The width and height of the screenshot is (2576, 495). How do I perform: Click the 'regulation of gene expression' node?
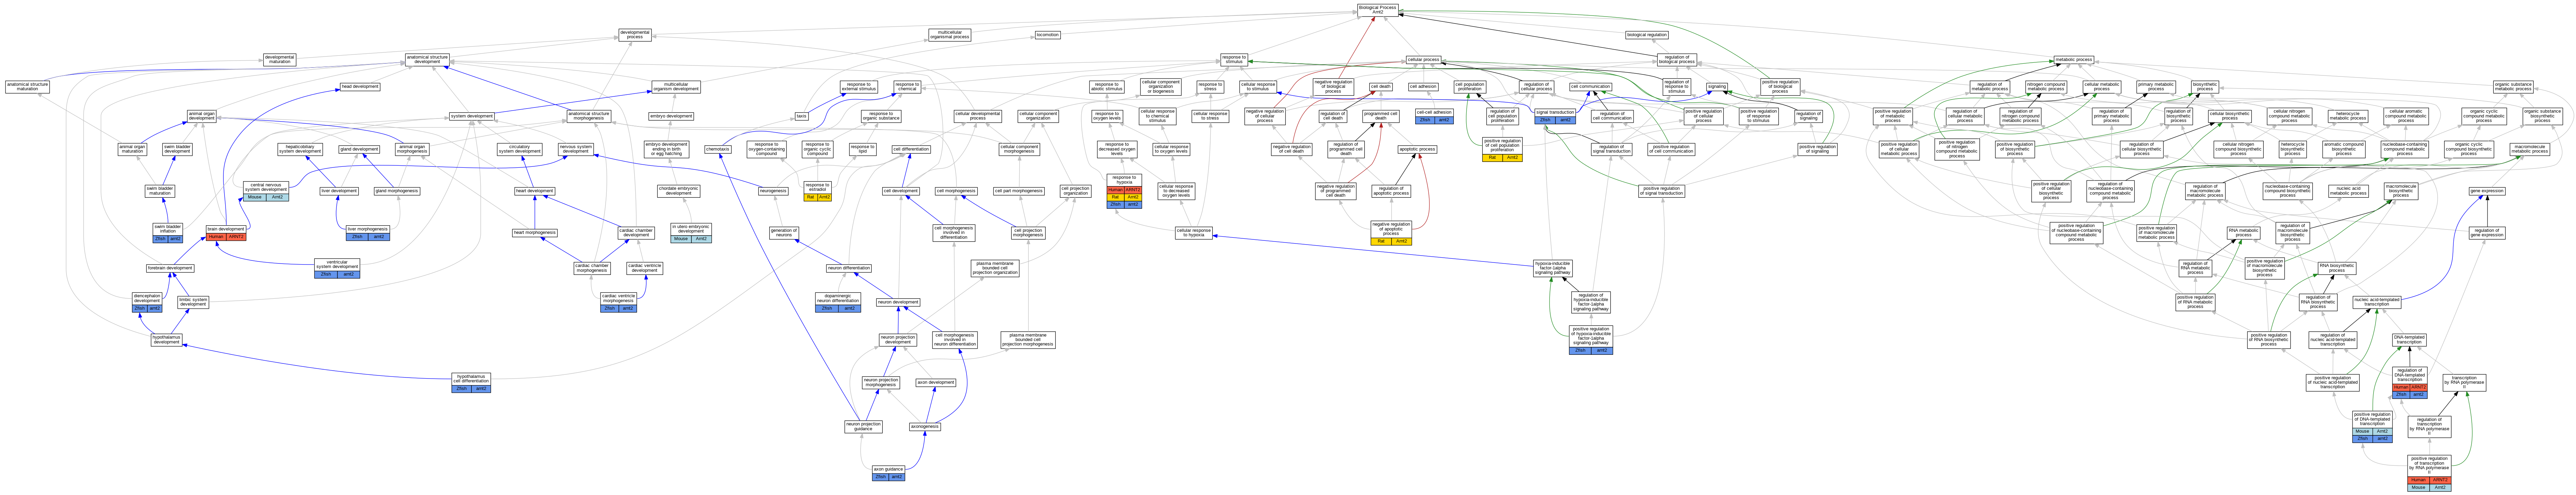pyautogui.click(x=2487, y=232)
